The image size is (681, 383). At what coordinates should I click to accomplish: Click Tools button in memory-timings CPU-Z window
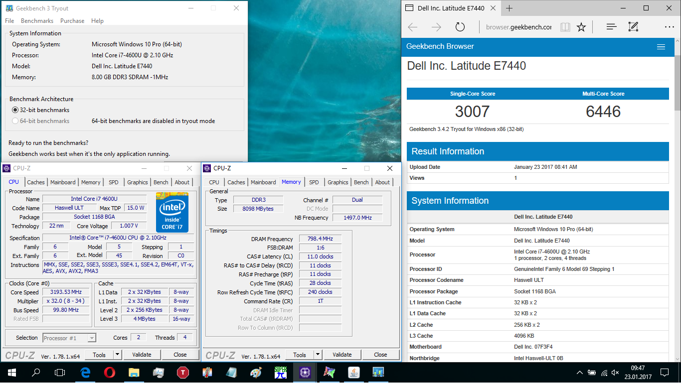[300, 355]
